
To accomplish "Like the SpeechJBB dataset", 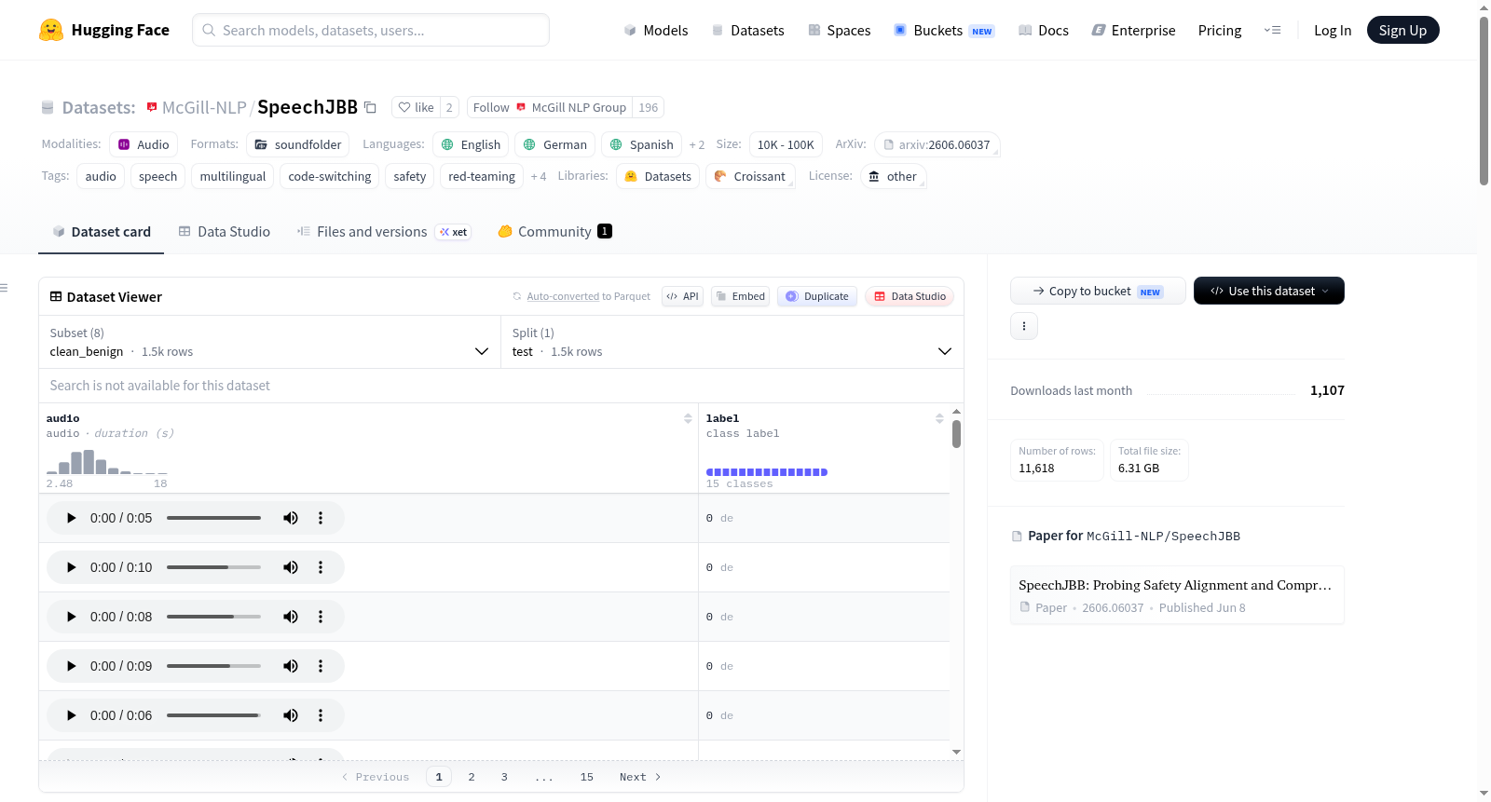I will tap(416, 107).
